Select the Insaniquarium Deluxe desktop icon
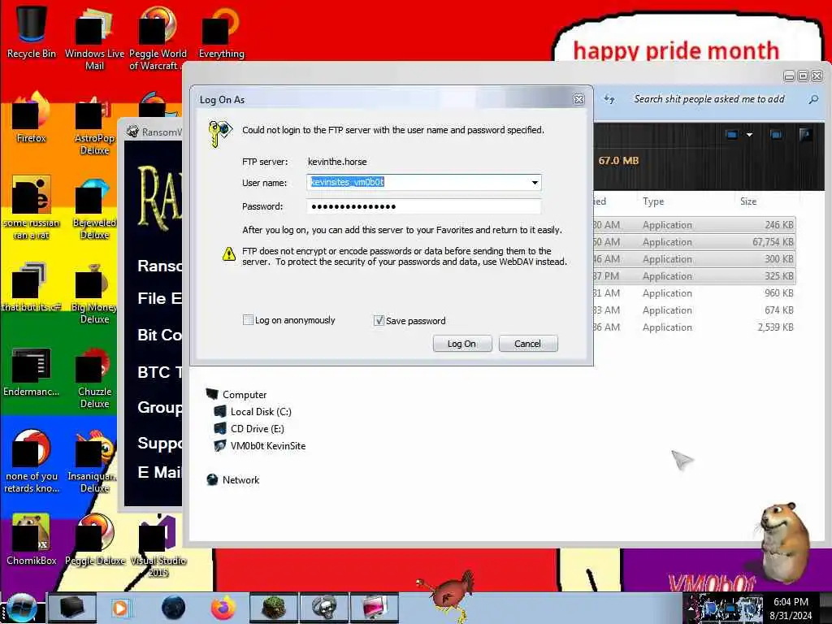 [94, 462]
